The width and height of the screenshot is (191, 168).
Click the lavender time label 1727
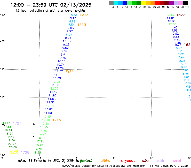17,123
